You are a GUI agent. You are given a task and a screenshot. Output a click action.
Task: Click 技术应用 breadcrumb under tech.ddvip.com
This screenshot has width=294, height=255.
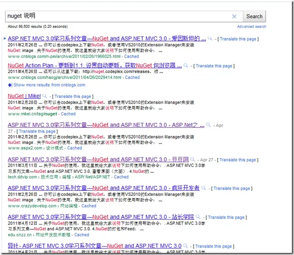pos(49,177)
